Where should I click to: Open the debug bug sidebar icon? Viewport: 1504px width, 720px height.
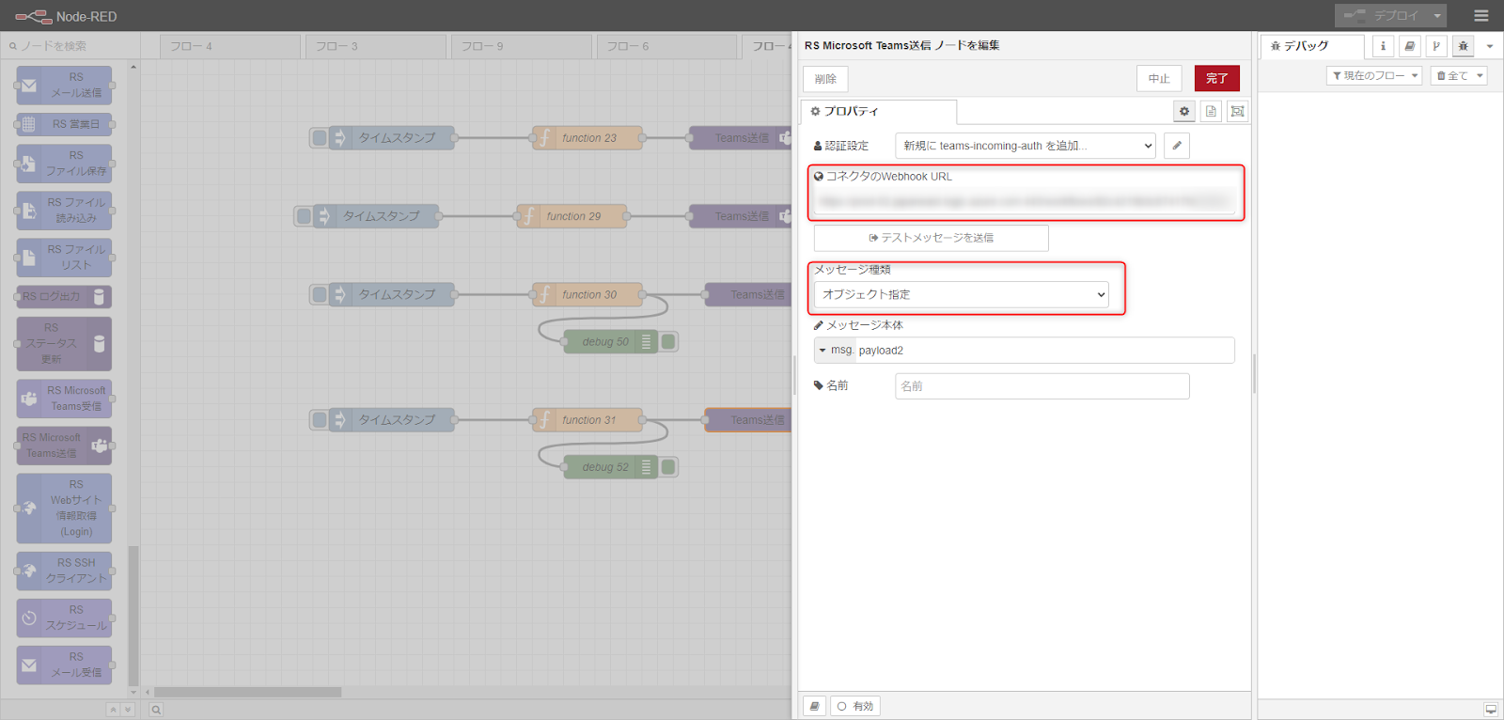point(1463,46)
